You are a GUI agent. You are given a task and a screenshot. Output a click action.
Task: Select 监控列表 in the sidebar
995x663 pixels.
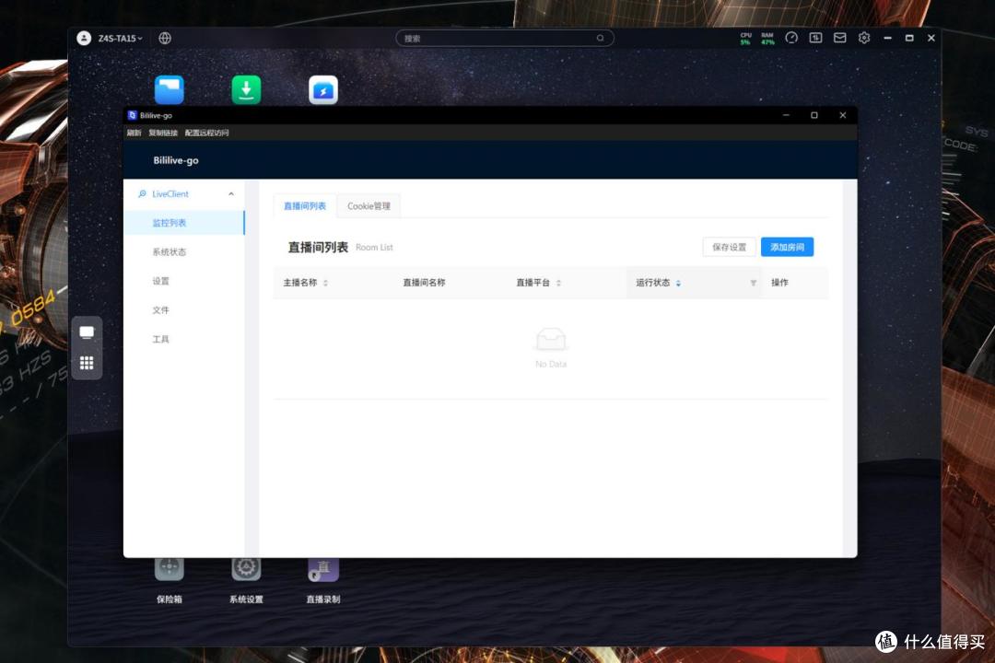tap(184, 223)
